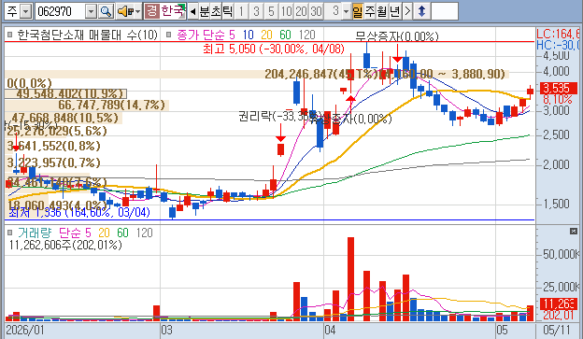The image size is (583, 339).
Task: Click volume profile 49,548,402(10.9%) label
Action: pyautogui.click(x=70, y=93)
